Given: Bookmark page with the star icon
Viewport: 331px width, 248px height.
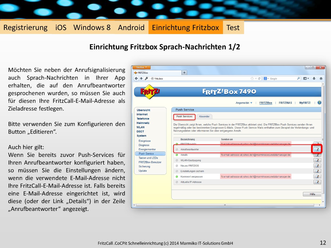Looking at the screenshot, I should click(252, 79).
